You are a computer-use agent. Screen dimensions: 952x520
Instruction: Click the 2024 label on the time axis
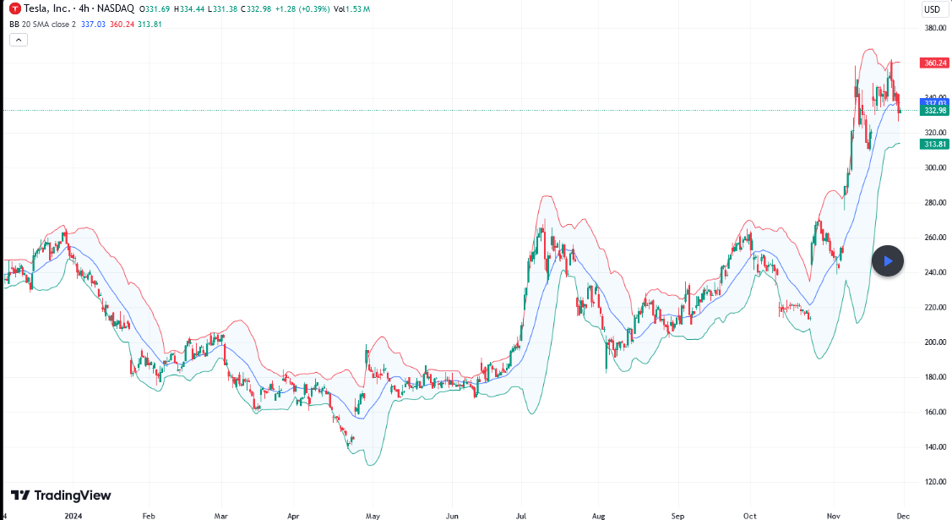click(73, 516)
